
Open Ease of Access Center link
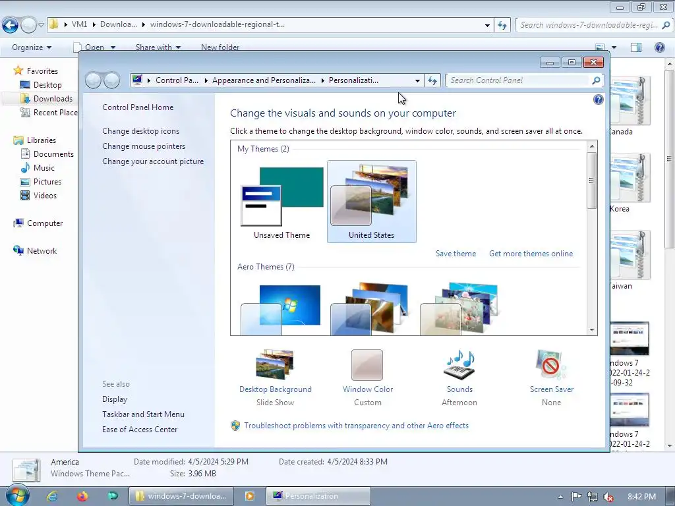(x=140, y=430)
